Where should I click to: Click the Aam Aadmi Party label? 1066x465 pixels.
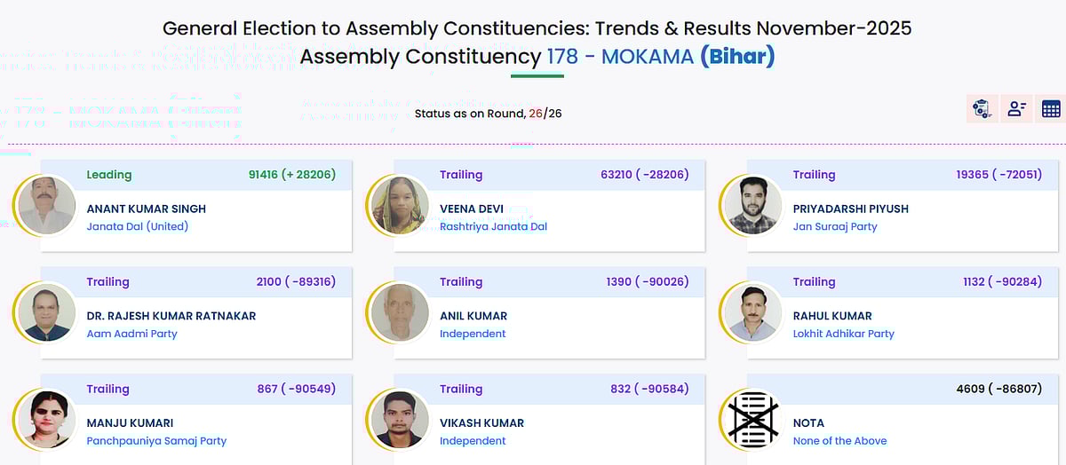131,334
